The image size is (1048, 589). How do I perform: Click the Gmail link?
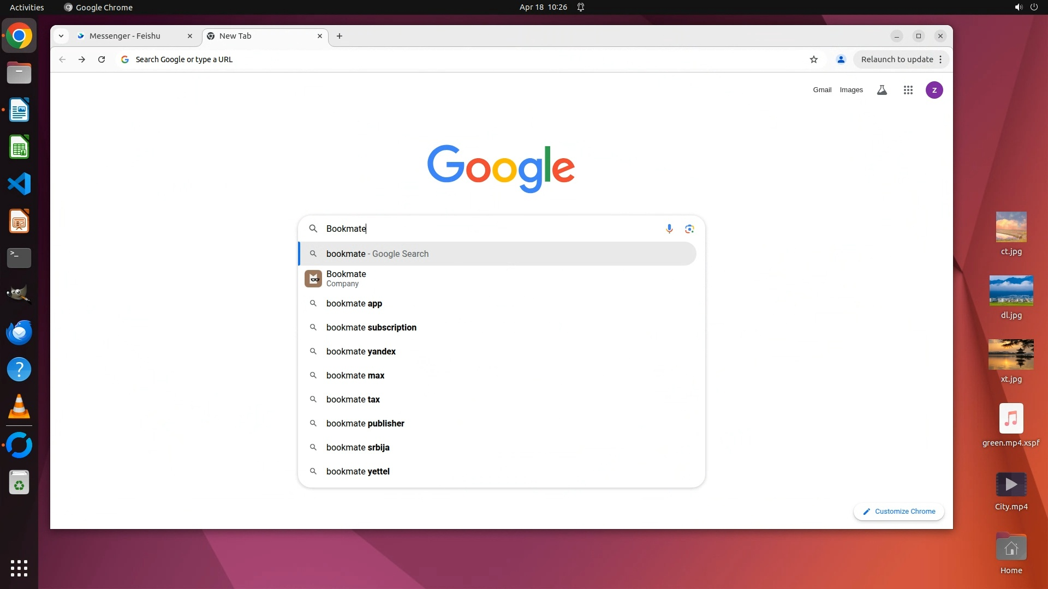pos(821,90)
